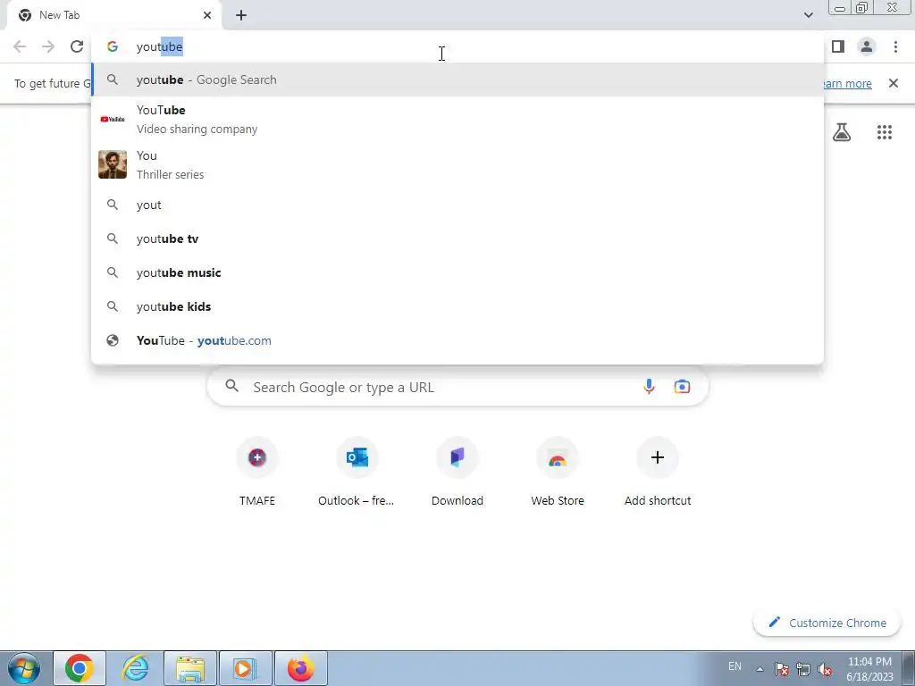
Task: Select 'You' Thriller series suggestion
Action: [457, 164]
